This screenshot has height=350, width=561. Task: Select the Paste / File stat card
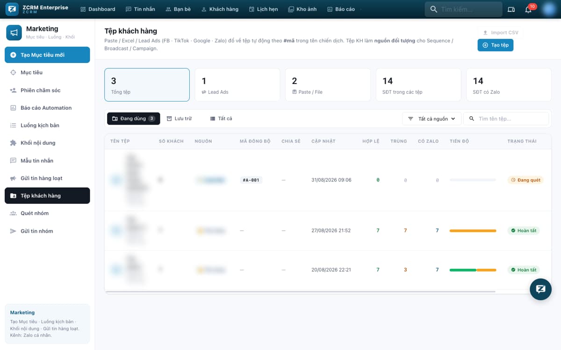pos(328,85)
